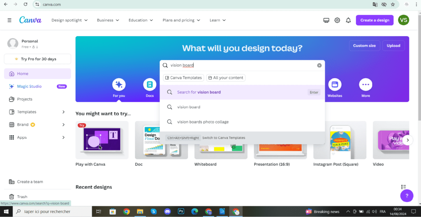Image resolution: width=421 pixels, height=217 pixels.
Task: Open the Video design thumbnail
Action: point(391,140)
